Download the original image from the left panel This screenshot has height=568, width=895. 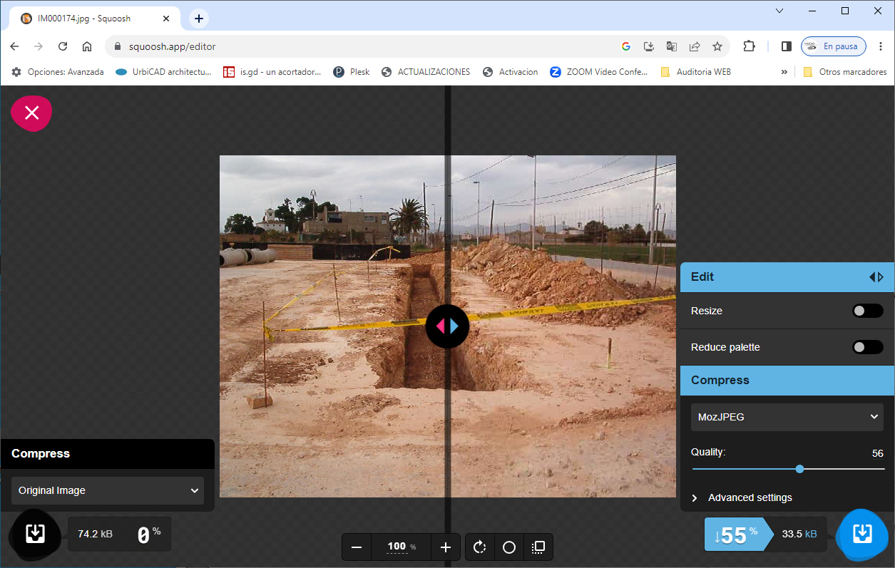pos(35,534)
